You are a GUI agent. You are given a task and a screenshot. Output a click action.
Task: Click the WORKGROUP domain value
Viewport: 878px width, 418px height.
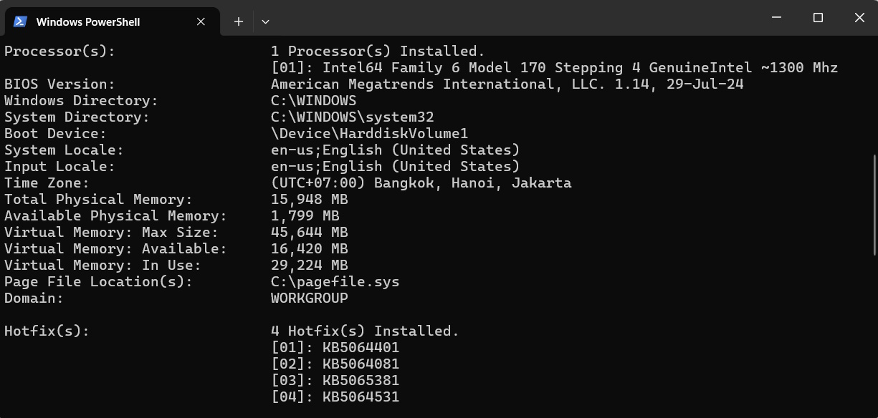pos(309,298)
